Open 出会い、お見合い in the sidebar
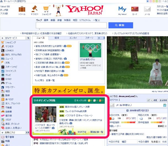This screenshot has height=146, width=168. 13,128
